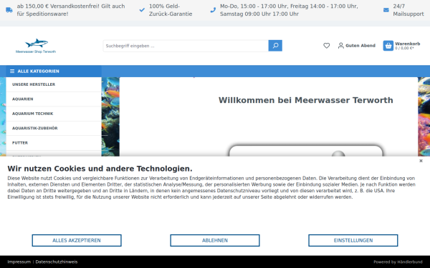The height and width of the screenshot is (268, 430).
Task: Click the 100% Geld-Zurück-Garantie text
Action: click(x=171, y=10)
